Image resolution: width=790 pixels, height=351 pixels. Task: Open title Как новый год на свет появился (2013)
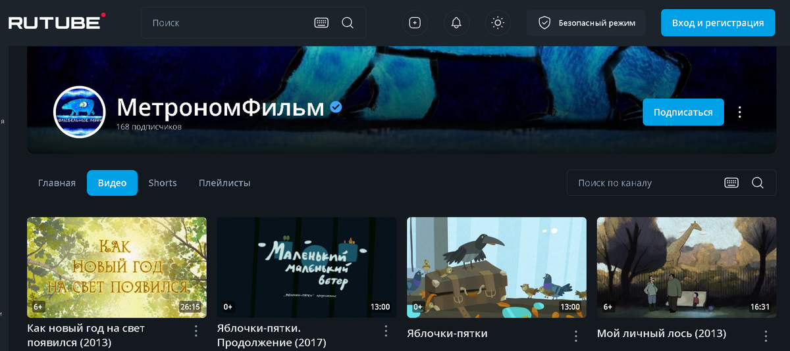click(x=86, y=335)
